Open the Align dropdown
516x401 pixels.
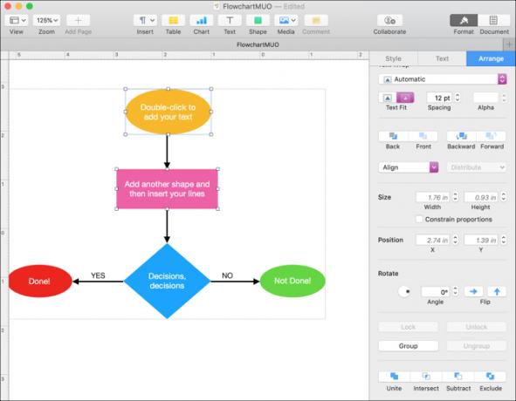point(408,167)
